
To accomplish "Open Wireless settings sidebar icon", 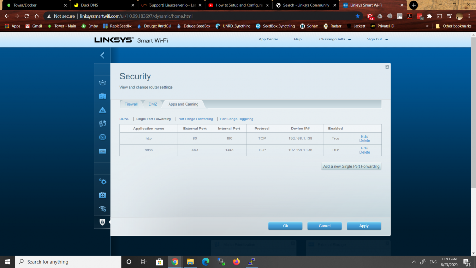I will click(x=103, y=208).
